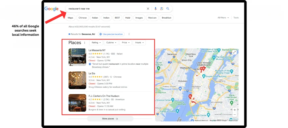Open the All filters dropdown
The image size is (288, 128).
click(223, 18)
